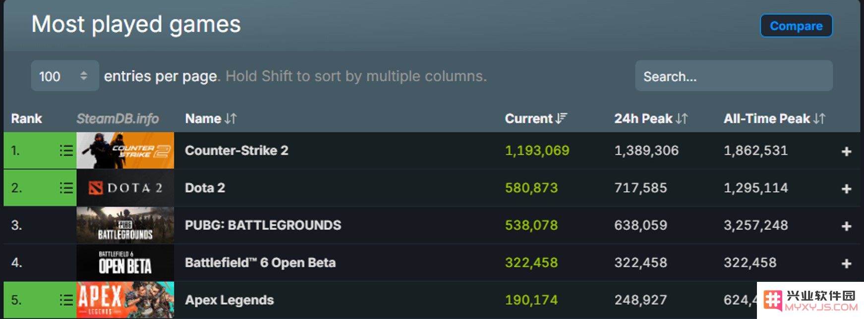Click the Compare button
864x319 pixels.
[797, 26]
